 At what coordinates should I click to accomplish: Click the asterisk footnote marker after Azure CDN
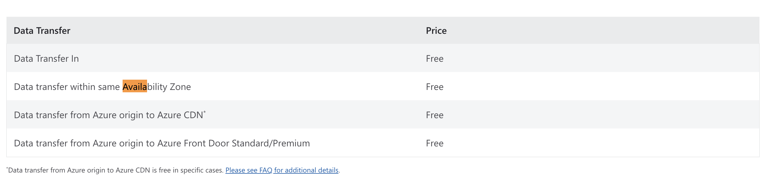pos(205,112)
